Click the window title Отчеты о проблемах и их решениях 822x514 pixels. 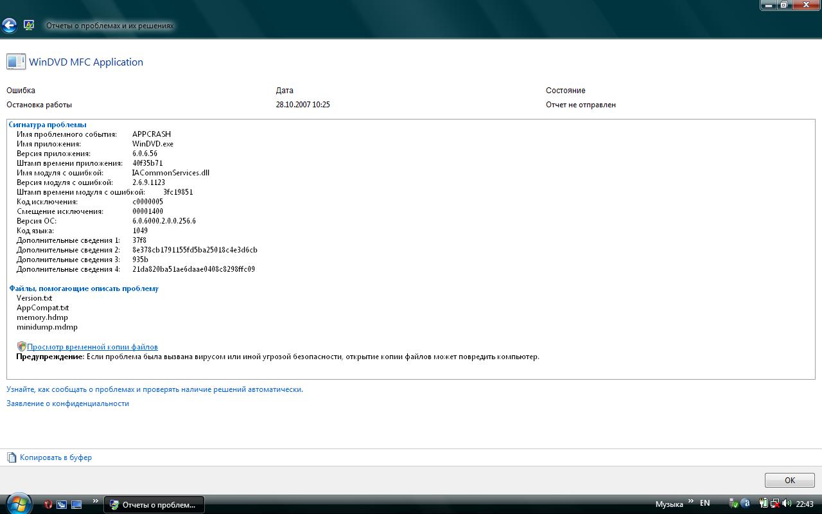coord(110,26)
